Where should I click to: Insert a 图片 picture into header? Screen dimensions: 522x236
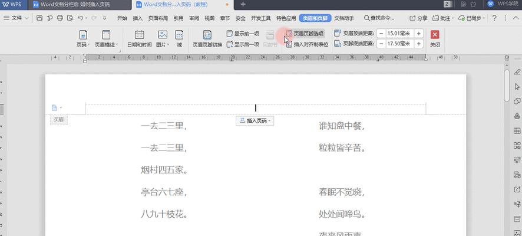163,38
